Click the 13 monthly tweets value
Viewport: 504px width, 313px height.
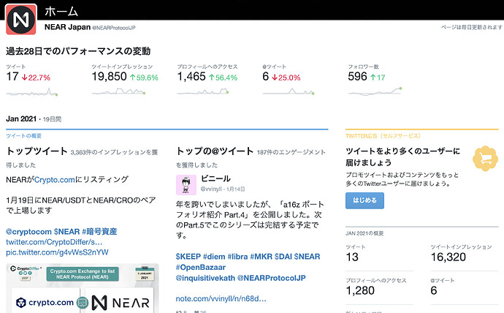[x=352, y=257]
